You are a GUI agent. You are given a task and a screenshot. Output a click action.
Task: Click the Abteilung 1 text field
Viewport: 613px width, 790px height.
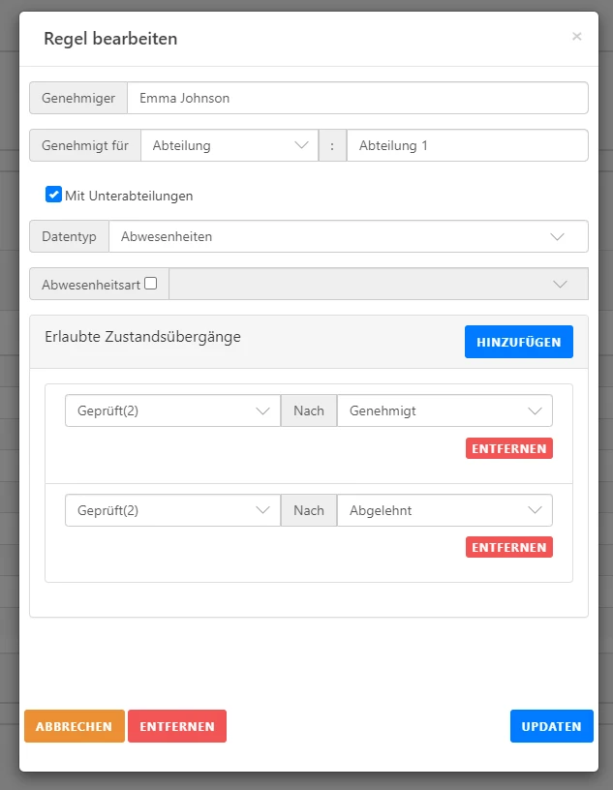[465, 144]
